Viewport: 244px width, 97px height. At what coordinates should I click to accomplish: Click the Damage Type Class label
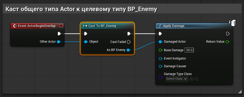[x=178, y=74]
